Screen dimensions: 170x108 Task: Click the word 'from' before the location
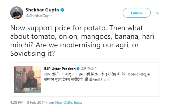pyautogui.click(x=50, y=102)
